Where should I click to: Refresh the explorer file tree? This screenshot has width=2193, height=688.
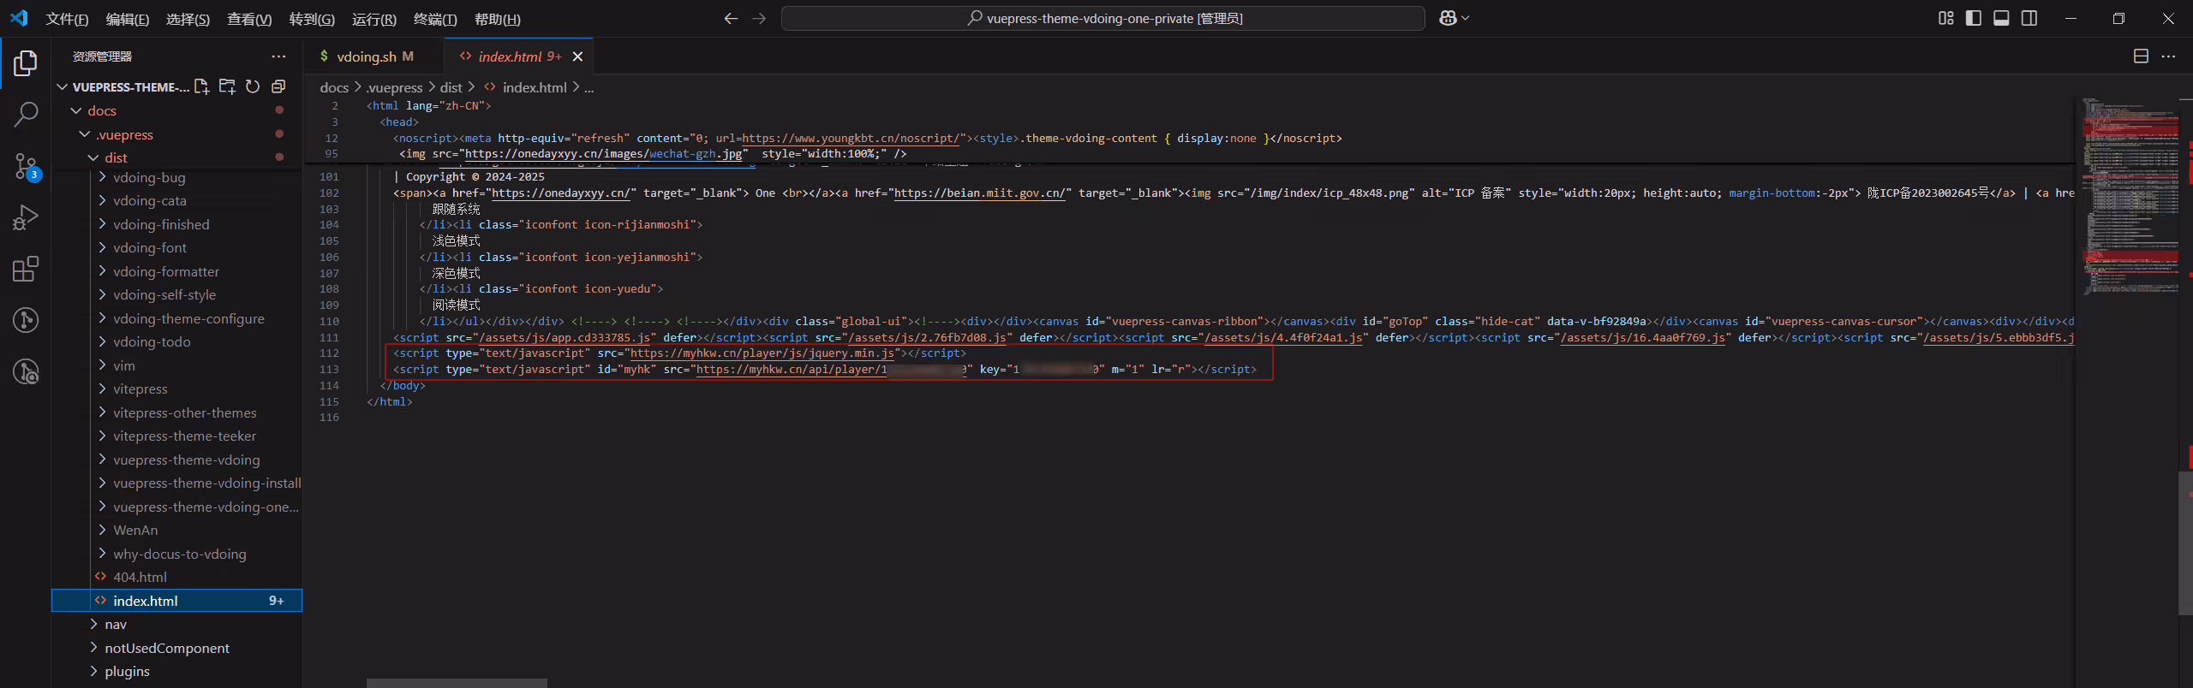[253, 86]
